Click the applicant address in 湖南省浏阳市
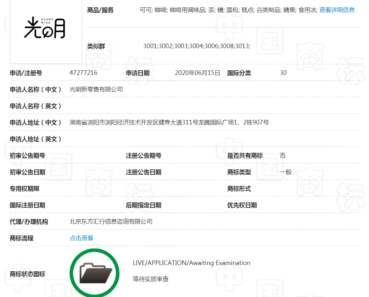 click(x=169, y=123)
